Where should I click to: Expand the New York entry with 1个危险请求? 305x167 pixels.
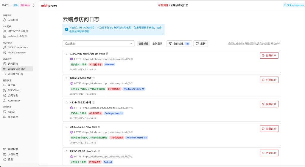point(67,151)
